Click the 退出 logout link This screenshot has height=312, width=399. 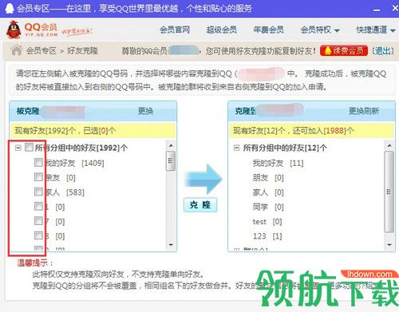(x=383, y=50)
